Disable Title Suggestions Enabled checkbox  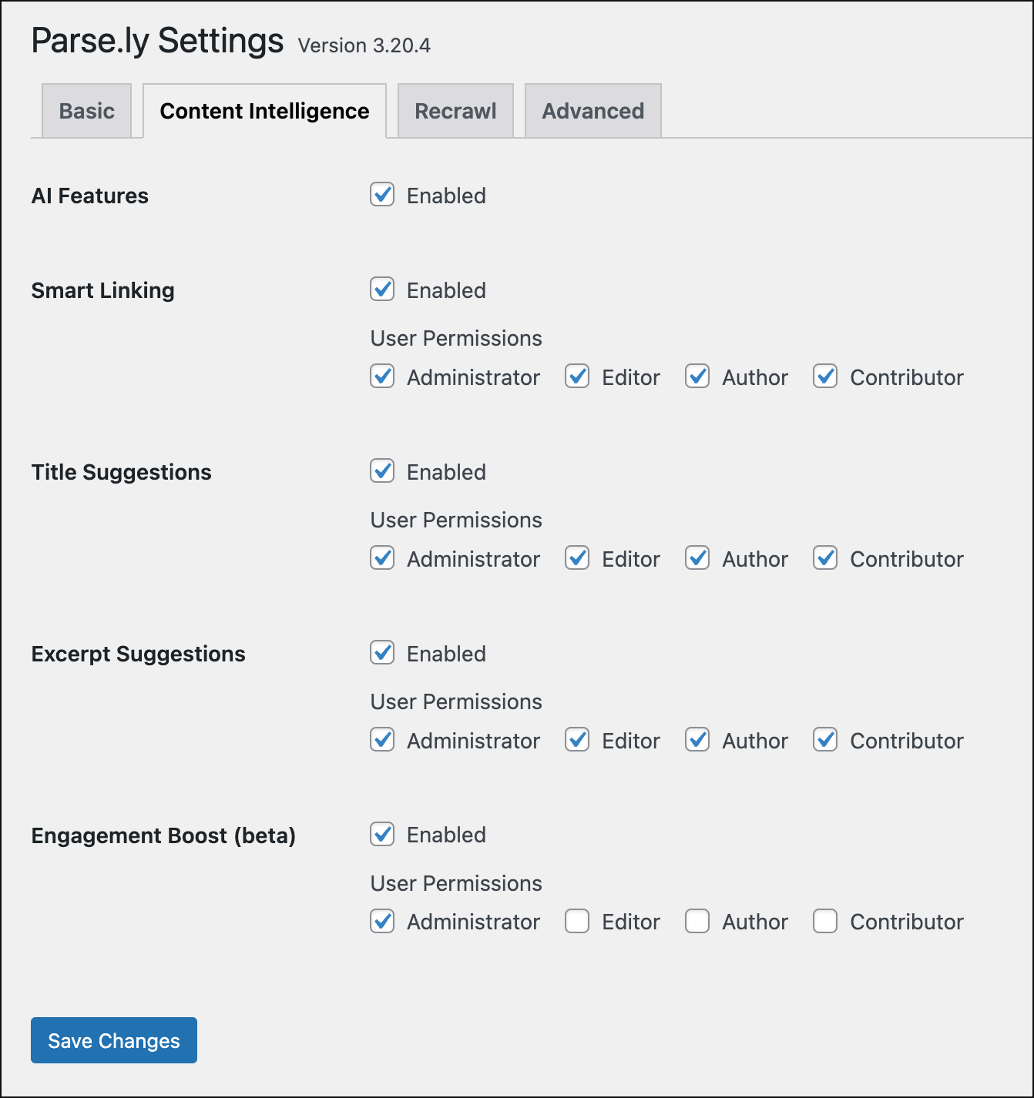382,471
